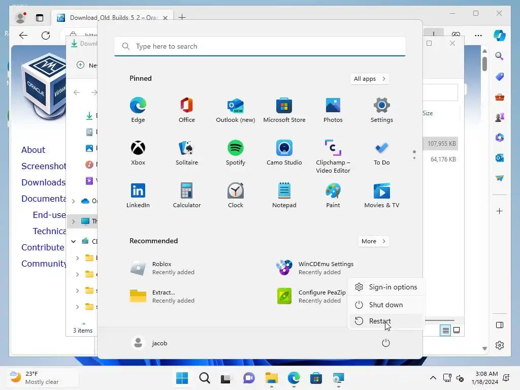Screen dimensions: 520x390
Task: Open Contribute link on VirtualBox page
Action: point(43,247)
